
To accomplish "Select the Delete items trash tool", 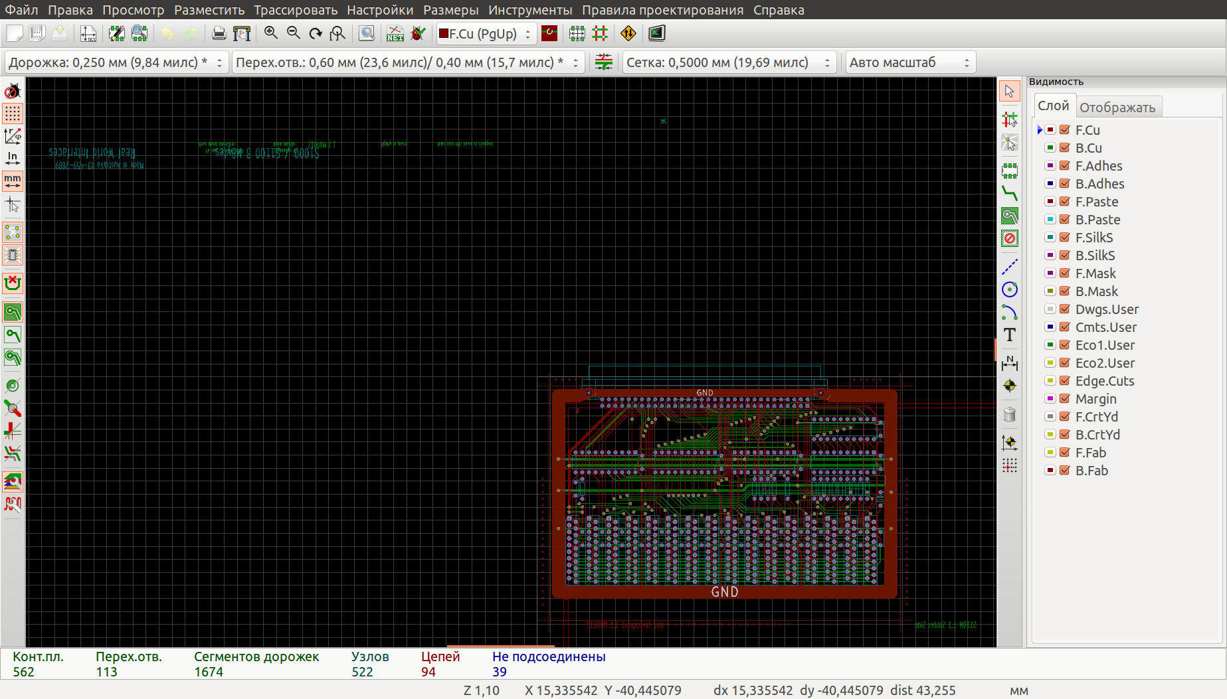I will point(1009,415).
